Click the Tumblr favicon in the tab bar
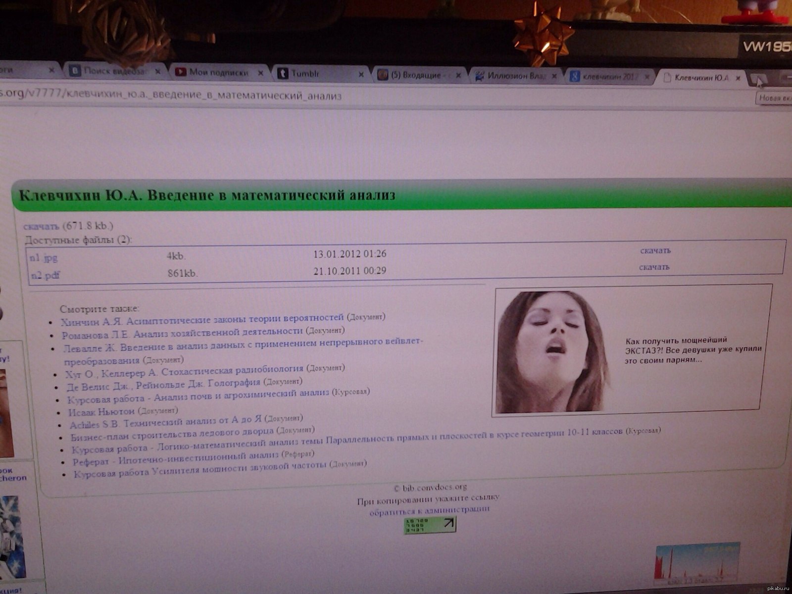 point(282,74)
